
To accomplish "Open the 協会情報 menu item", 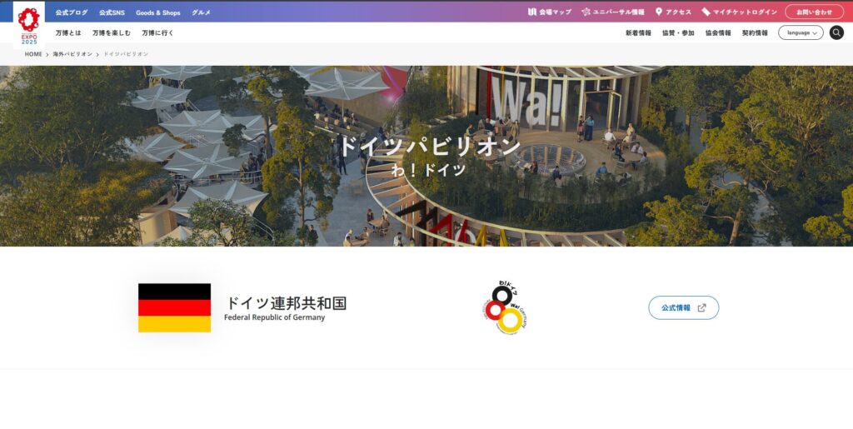I will click(718, 32).
